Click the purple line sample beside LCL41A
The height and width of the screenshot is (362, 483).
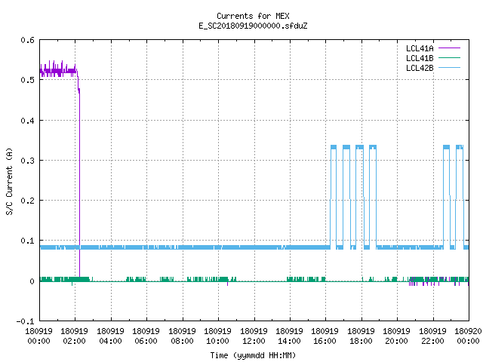[x=449, y=48]
